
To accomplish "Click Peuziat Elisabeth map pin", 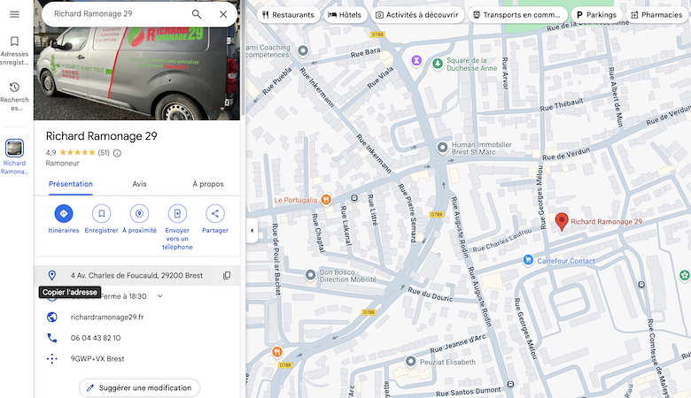I will click(411, 362).
